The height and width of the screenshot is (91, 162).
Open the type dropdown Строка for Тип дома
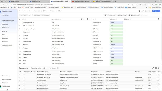pyautogui.click(x=95, y=35)
